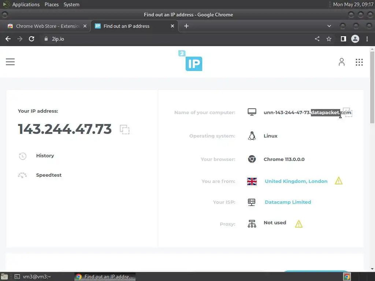Click the Chrome browser icon beside version

pos(252,159)
